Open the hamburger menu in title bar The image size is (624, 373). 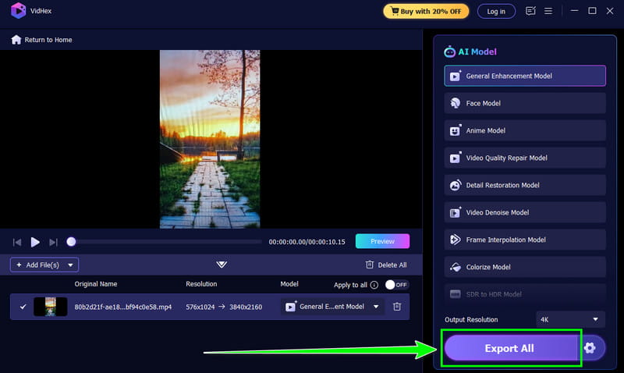coord(548,11)
